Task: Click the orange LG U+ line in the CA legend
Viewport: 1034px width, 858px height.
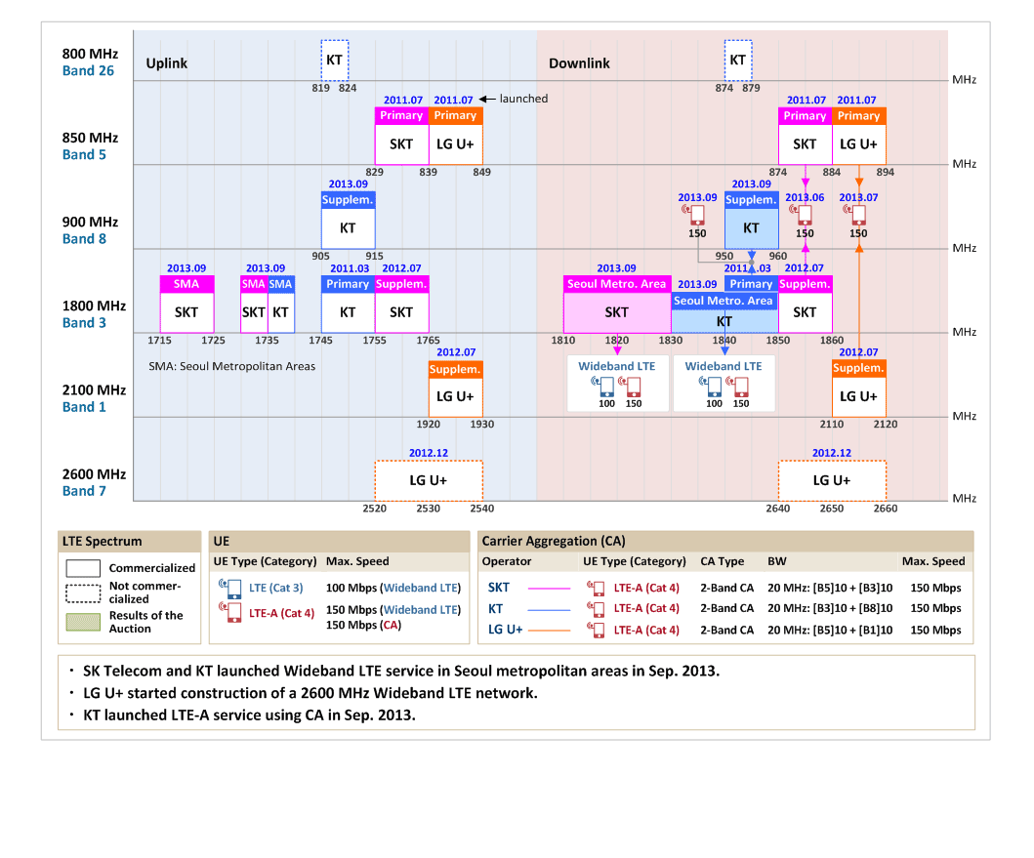Action: click(x=550, y=631)
